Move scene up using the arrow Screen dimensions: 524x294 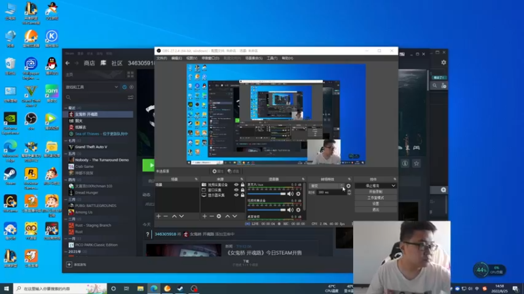(x=174, y=216)
